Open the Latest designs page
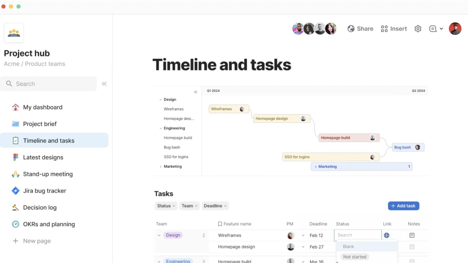The width and height of the screenshot is (468, 263). [43, 157]
